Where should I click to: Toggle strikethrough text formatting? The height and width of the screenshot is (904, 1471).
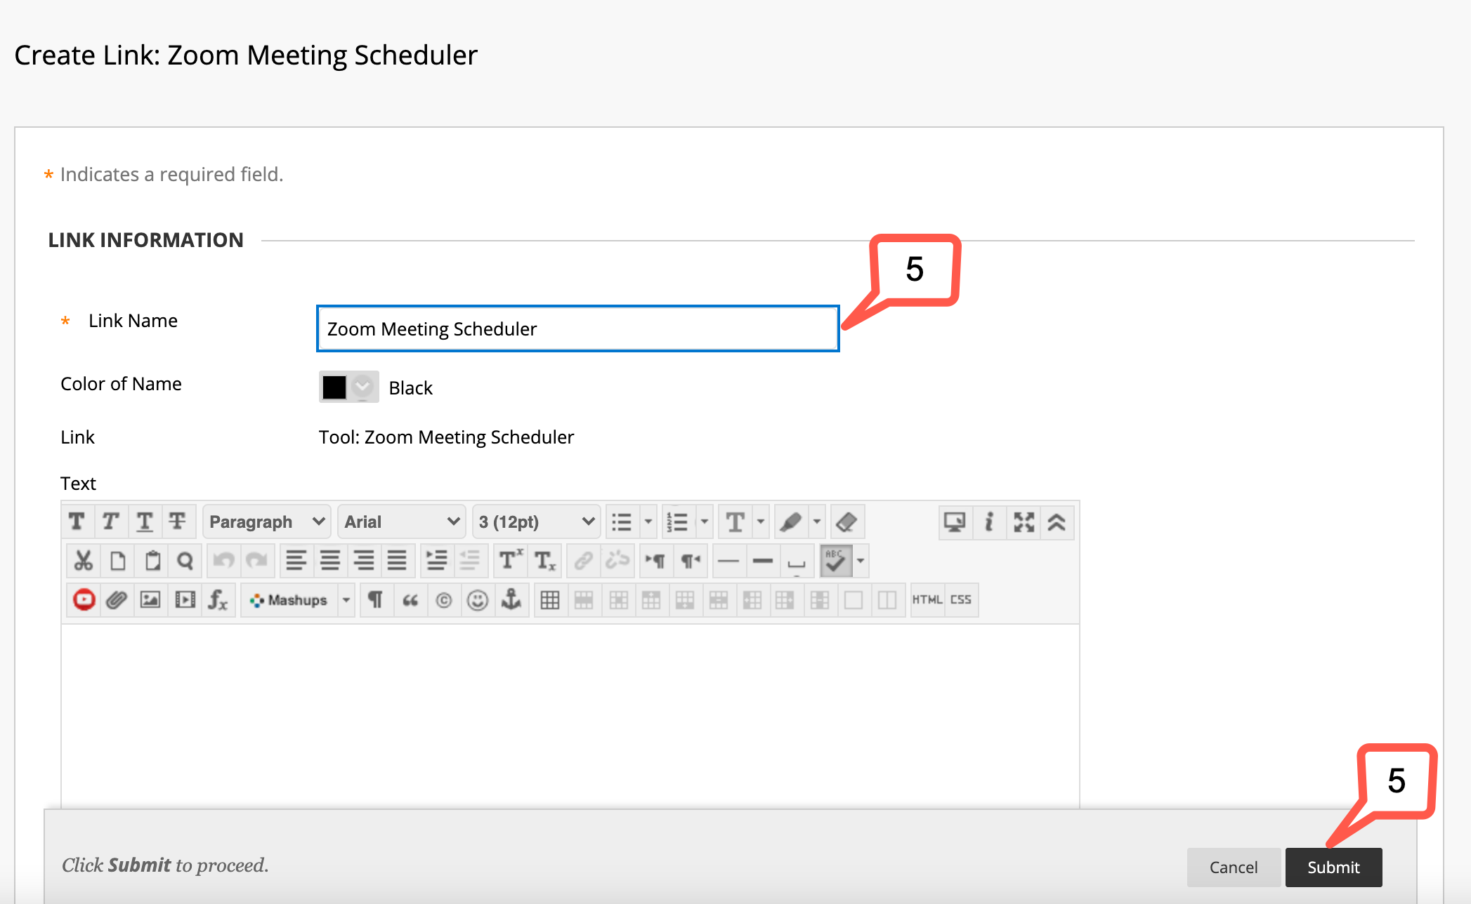pos(178,522)
